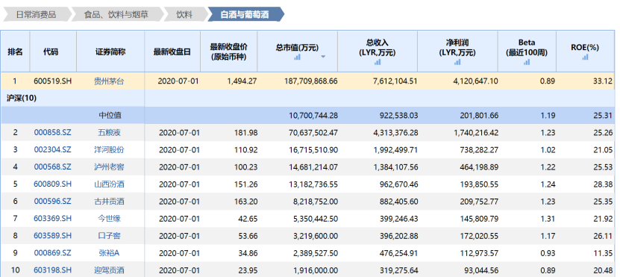Screen dimensions: 620x277
Task: Click the 最新收盘日 column header
Action: pos(172,52)
